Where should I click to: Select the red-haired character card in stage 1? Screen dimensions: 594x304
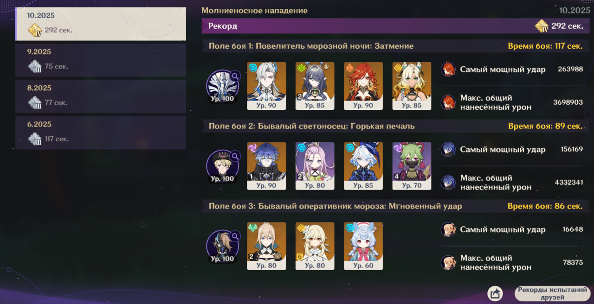click(363, 86)
